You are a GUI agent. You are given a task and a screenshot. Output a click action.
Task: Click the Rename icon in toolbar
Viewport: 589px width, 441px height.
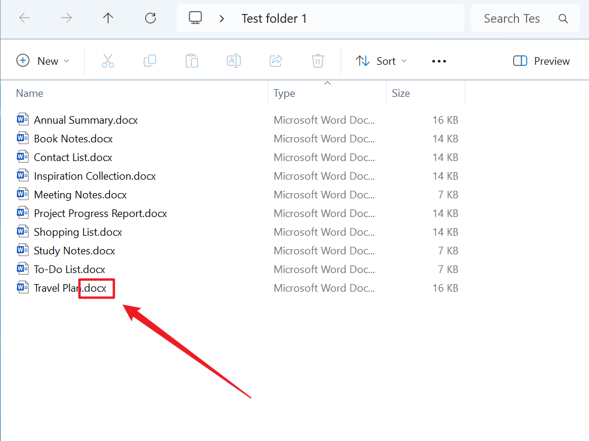(234, 61)
